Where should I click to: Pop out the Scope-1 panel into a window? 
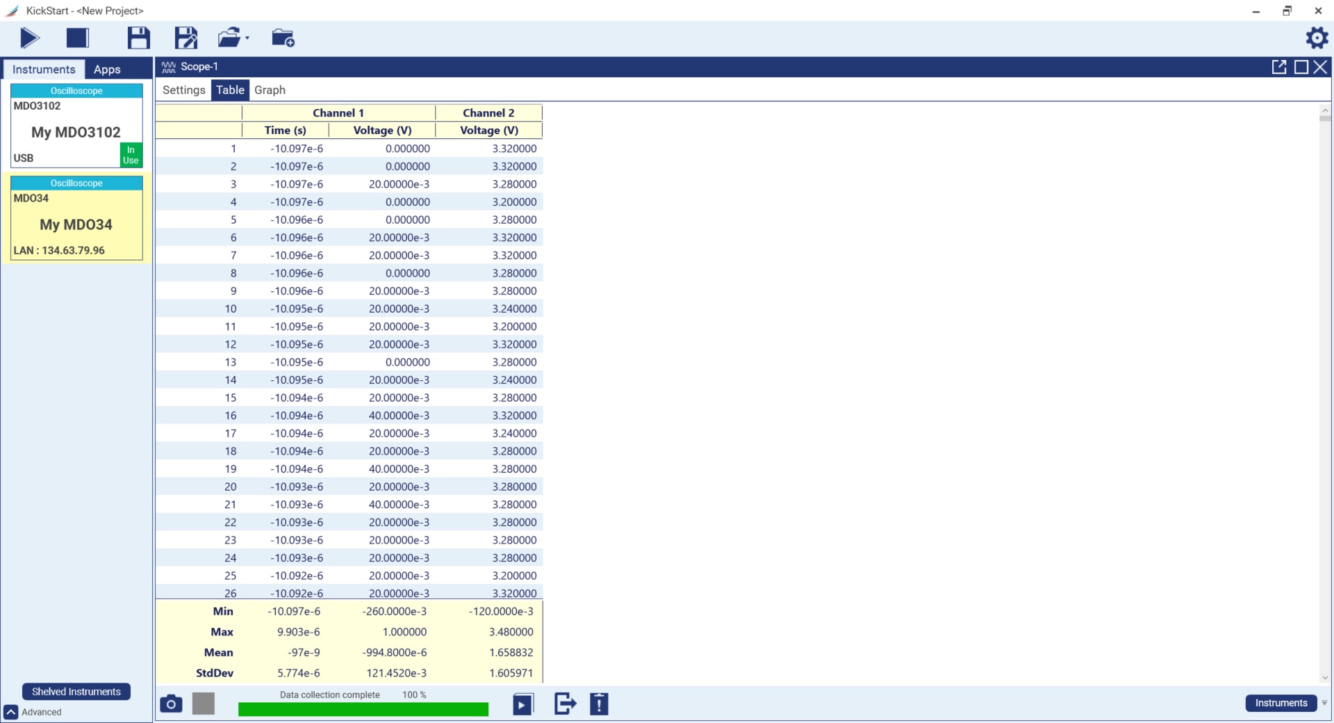tap(1278, 67)
